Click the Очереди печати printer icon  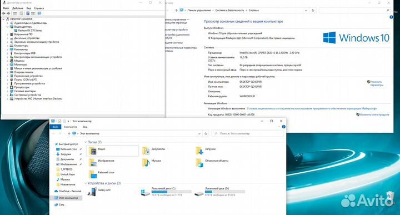tap(12, 72)
